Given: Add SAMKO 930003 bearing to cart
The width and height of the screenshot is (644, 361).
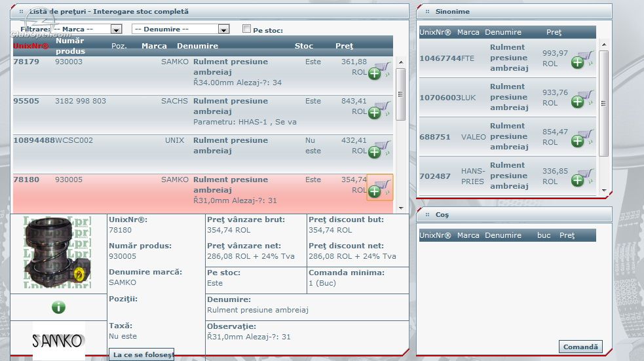Looking at the screenshot, I should (x=379, y=70).
